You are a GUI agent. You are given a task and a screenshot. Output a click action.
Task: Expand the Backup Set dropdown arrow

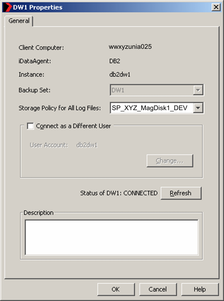[x=198, y=90]
